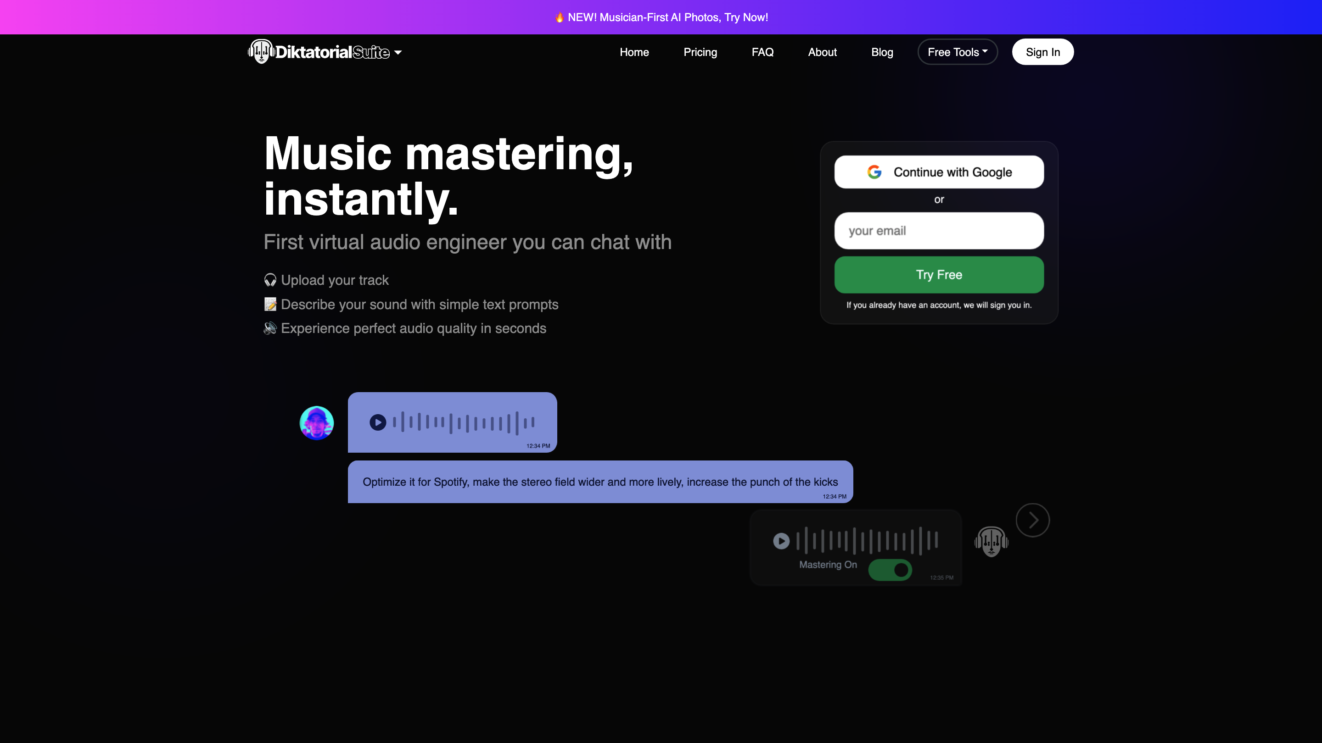Click the next arrow circle icon
The height and width of the screenshot is (743, 1322).
coord(1032,520)
